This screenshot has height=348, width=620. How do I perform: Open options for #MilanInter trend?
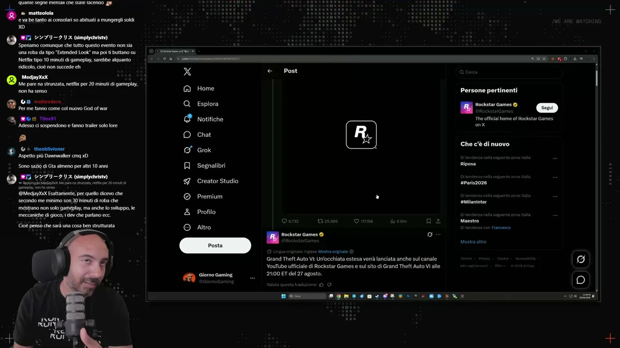555,197
